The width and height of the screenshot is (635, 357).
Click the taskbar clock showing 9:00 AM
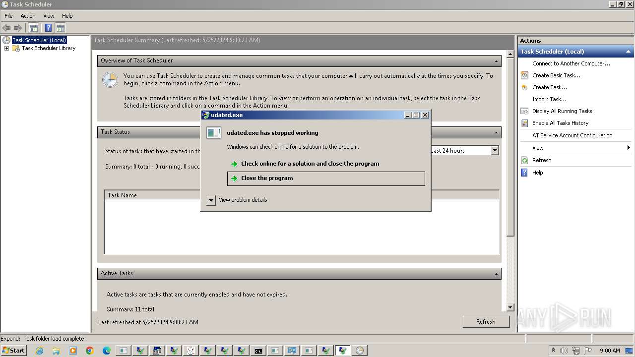coord(610,351)
